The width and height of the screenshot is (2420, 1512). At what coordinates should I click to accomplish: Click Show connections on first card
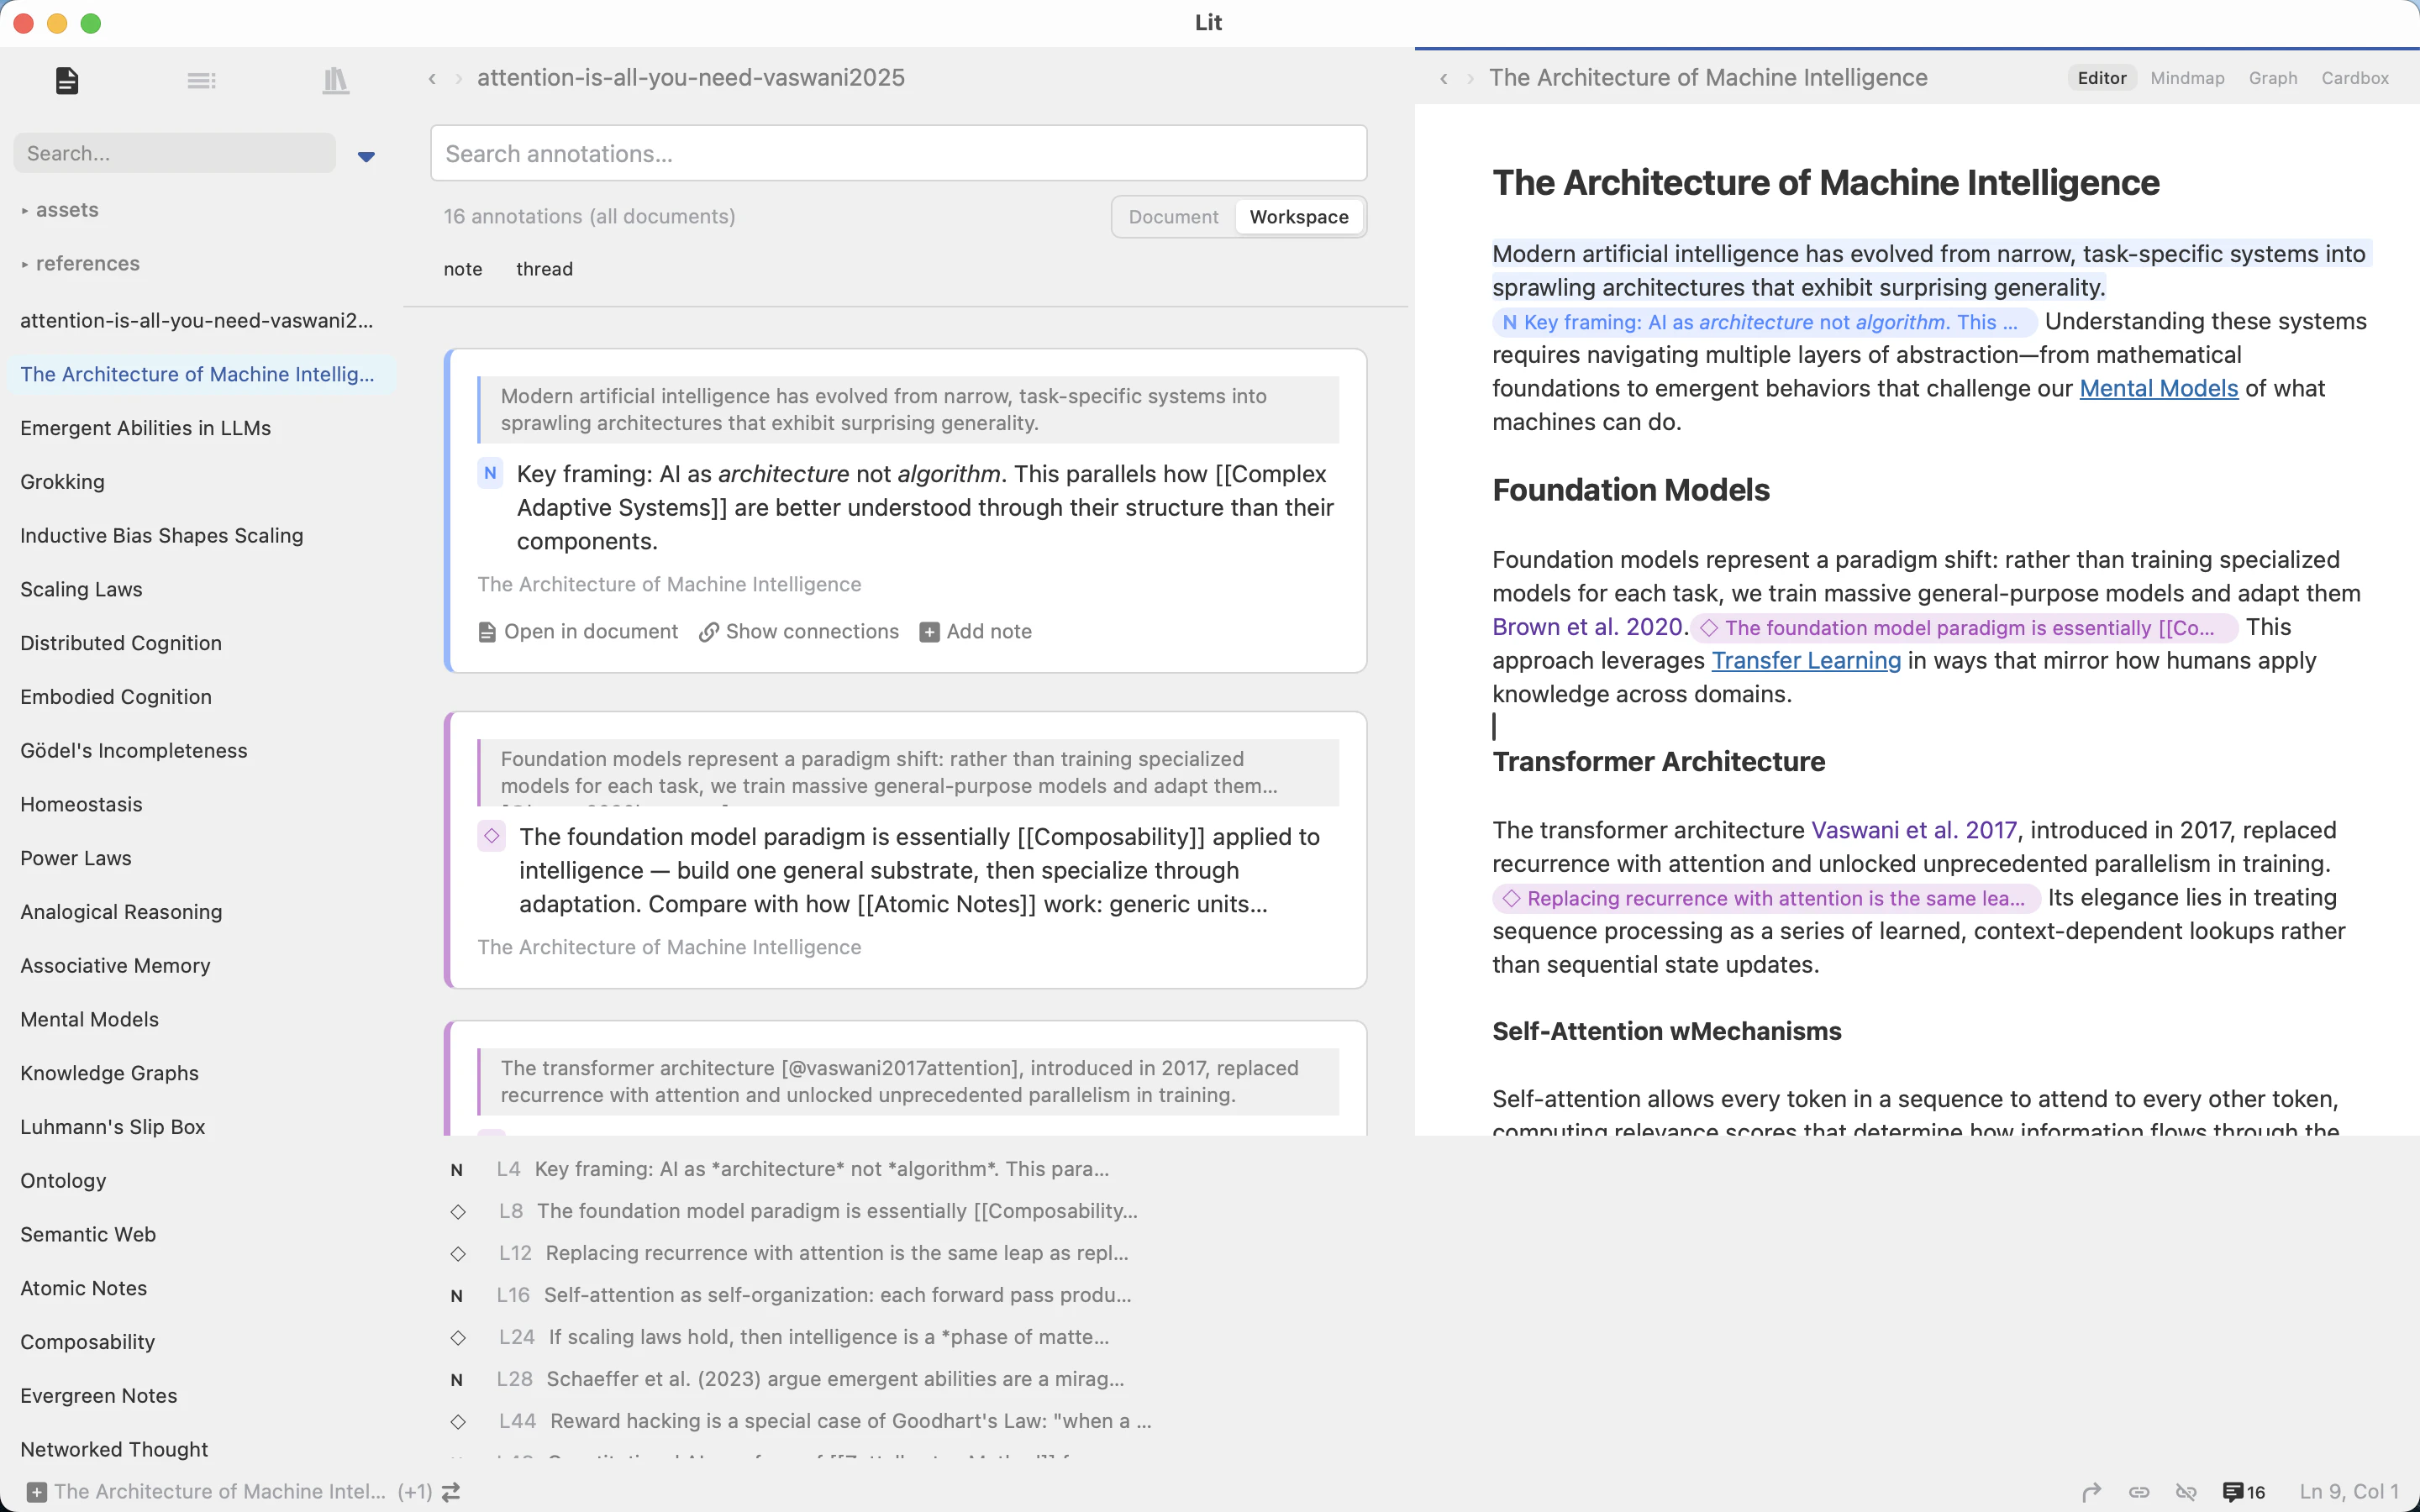tap(799, 632)
